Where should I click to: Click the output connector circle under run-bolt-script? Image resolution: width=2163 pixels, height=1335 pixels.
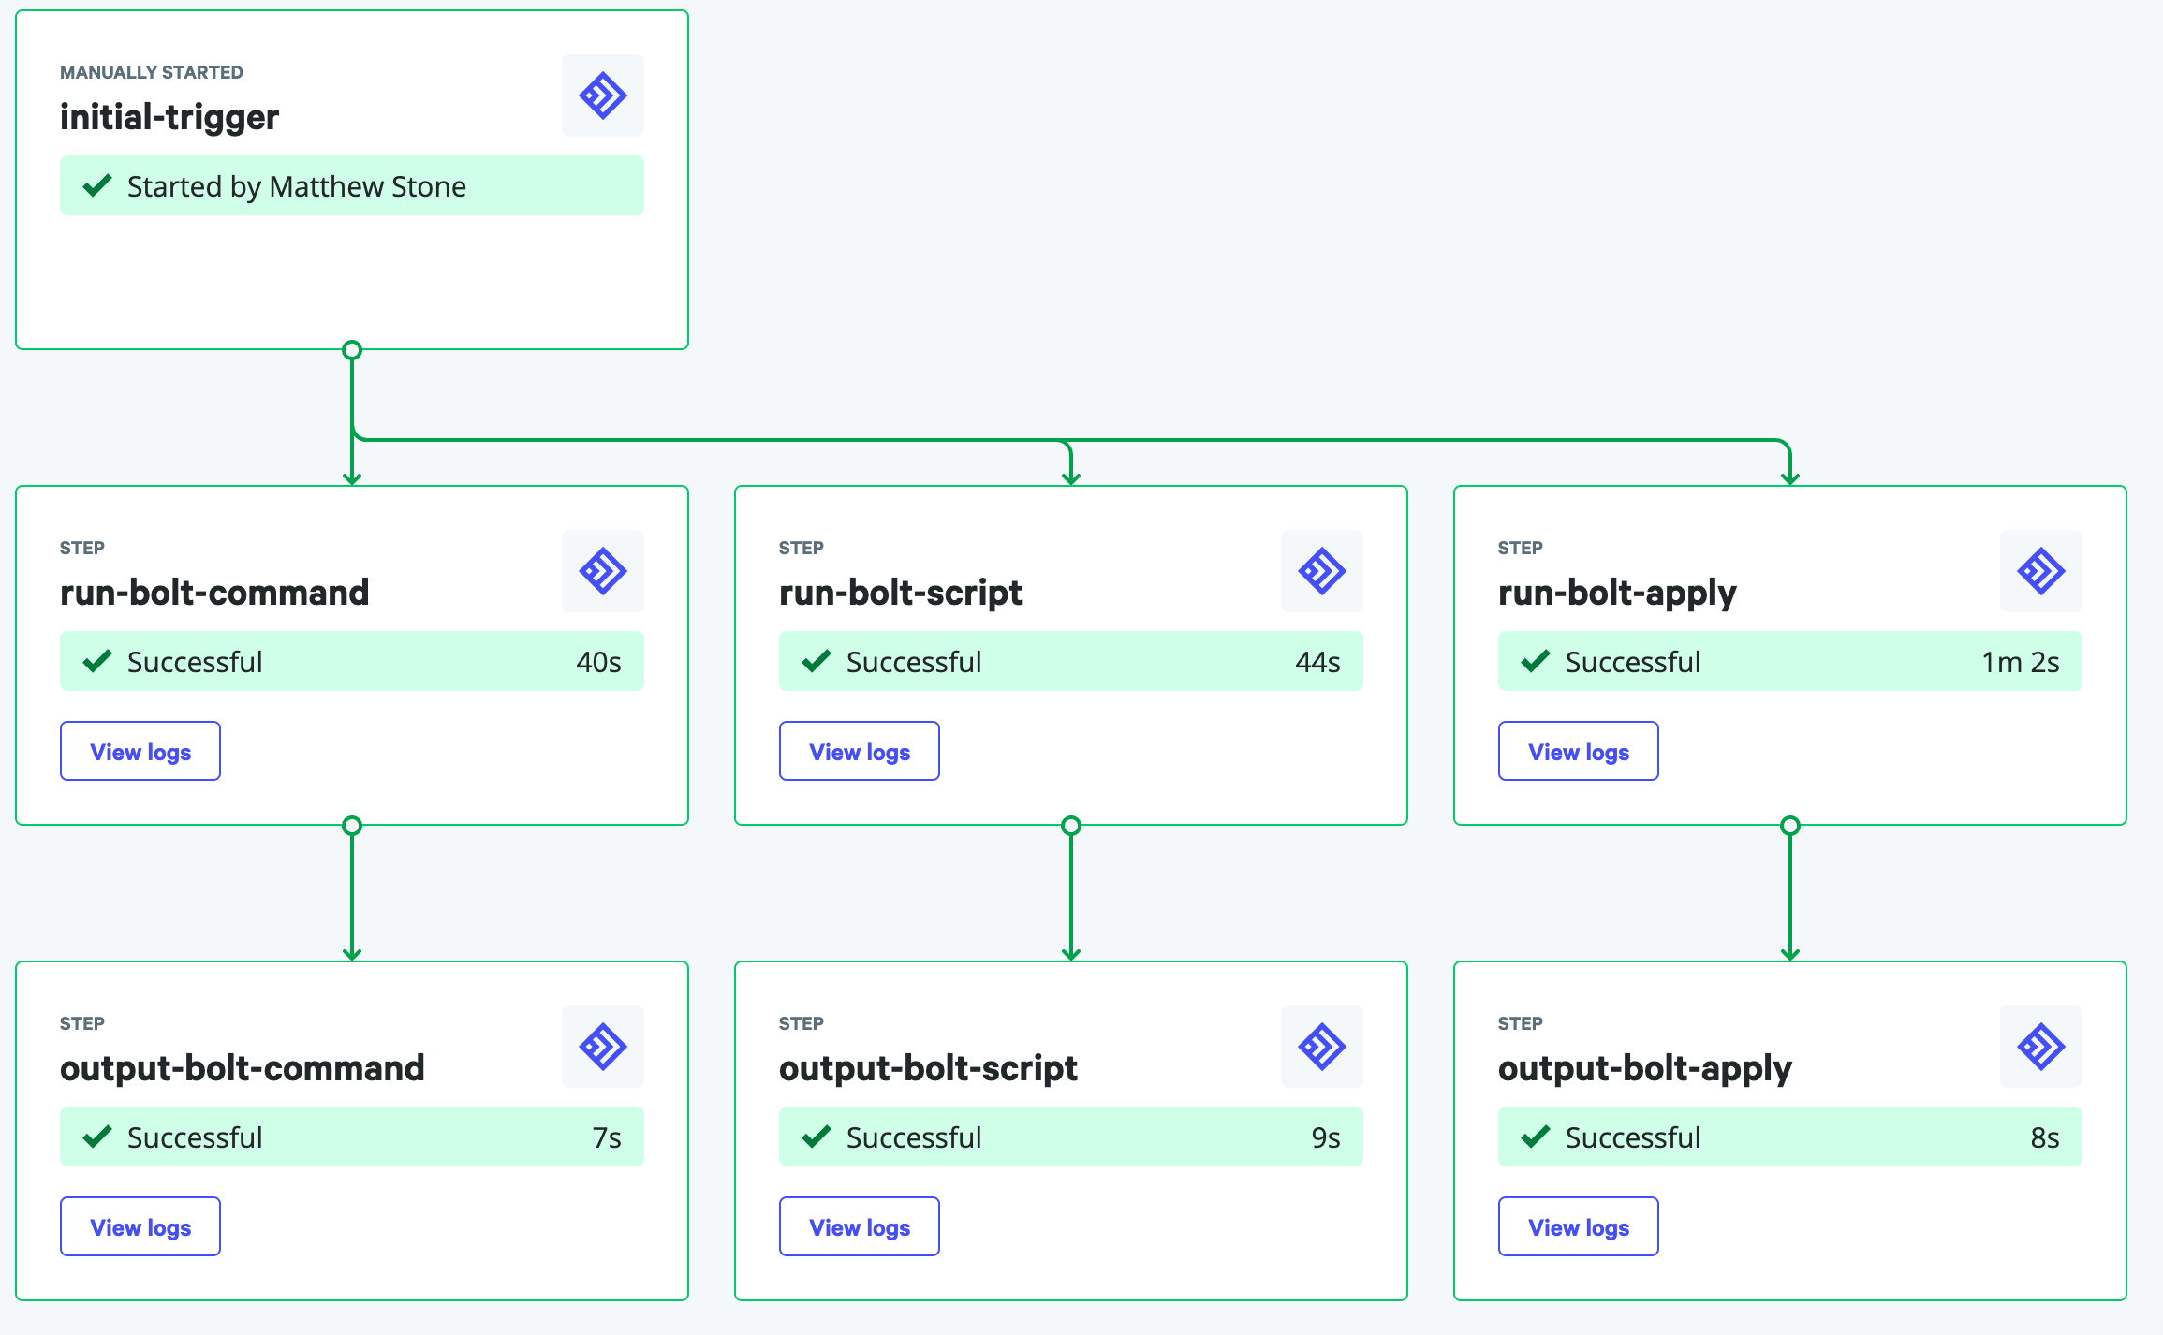(x=1071, y=826)
